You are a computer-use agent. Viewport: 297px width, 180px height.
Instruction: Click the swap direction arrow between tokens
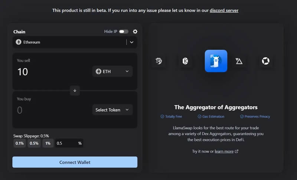[75, 90]
